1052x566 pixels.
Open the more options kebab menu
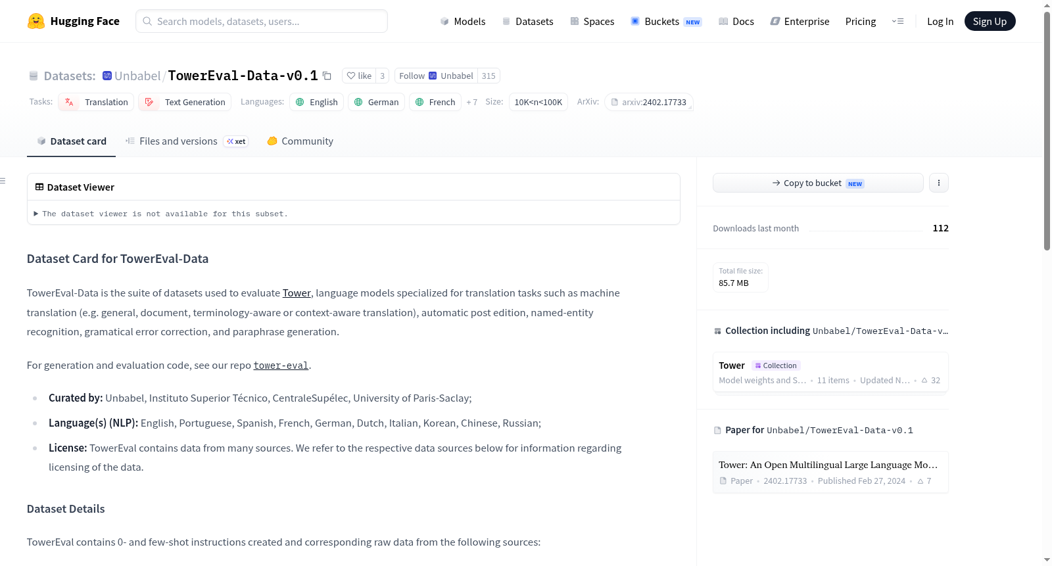(x=939, y=183)
